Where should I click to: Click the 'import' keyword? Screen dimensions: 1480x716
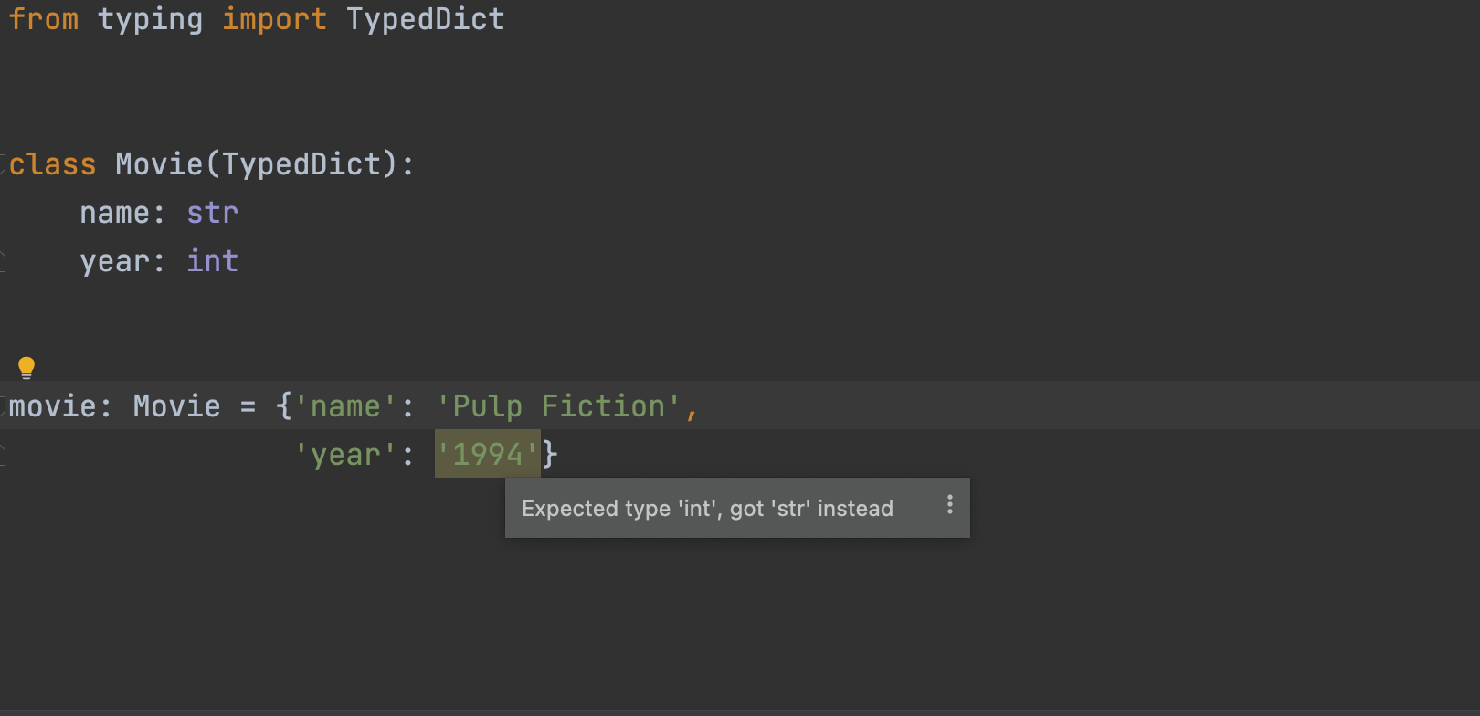pos(274,19)
